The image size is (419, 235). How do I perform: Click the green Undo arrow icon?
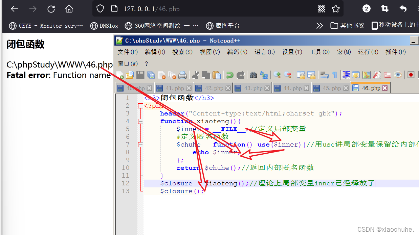[230, 75]
